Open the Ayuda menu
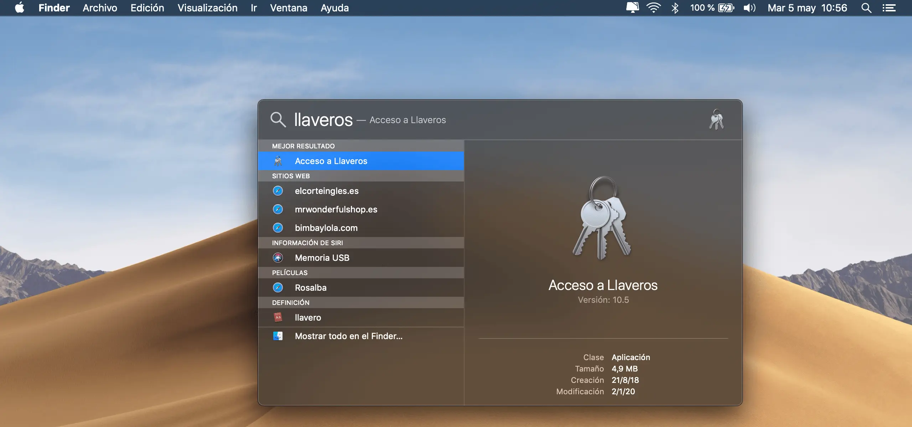Screen dimensions: 912x427 [335, 8]
